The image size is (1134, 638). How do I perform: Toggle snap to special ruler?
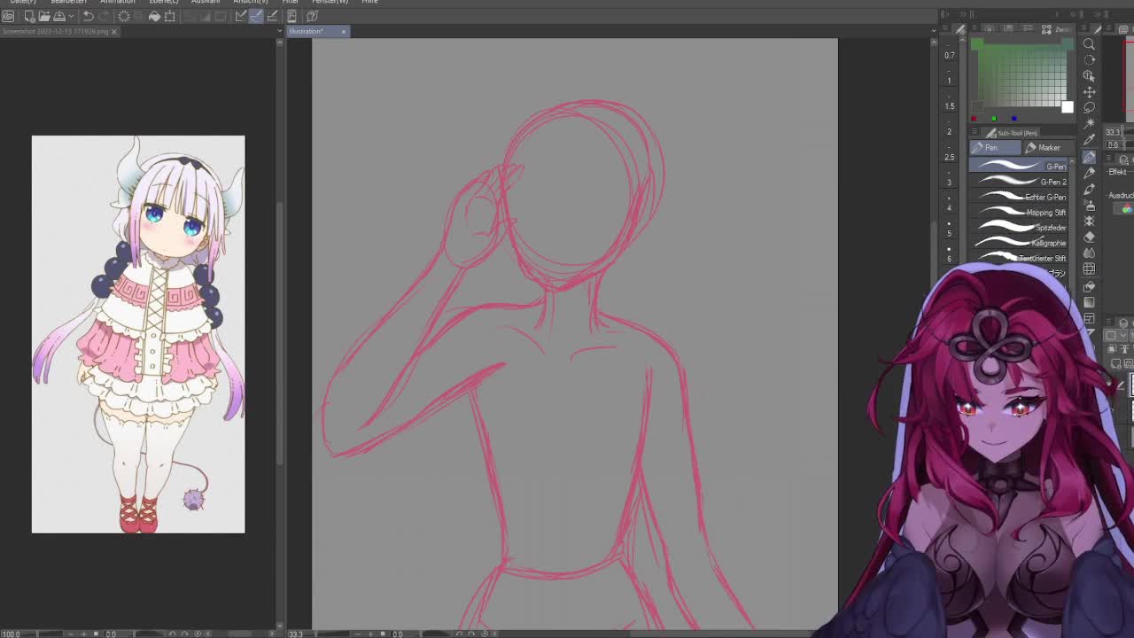coord(256,16)
